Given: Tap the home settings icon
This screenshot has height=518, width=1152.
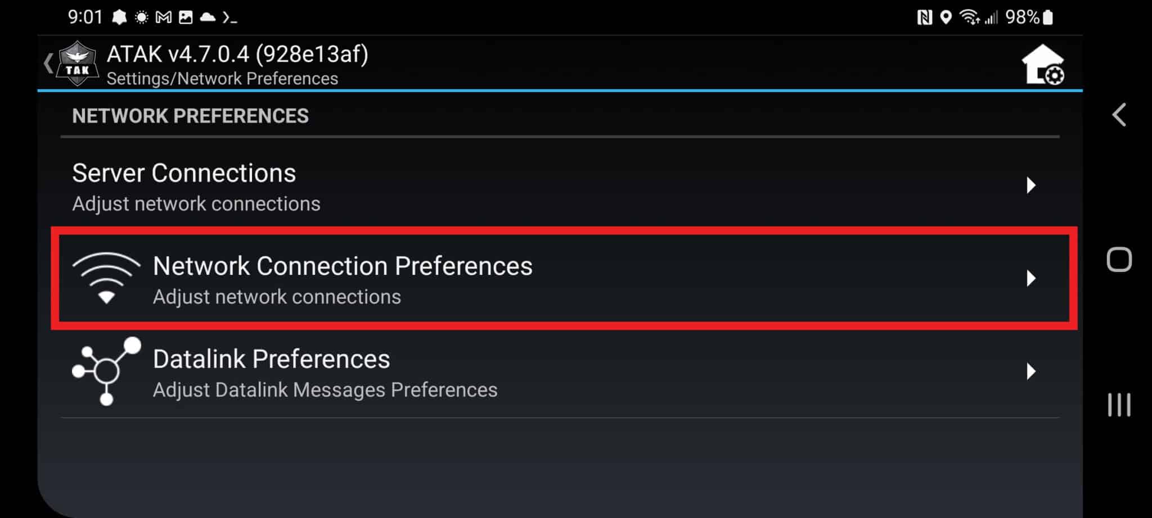Looking at the screenshot, I should (1043, 65).
